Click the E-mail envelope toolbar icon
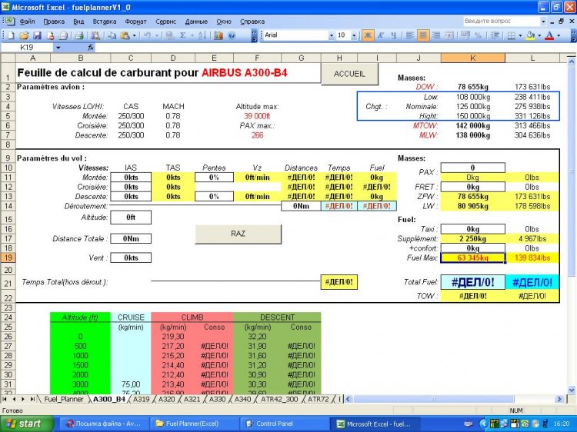 pyautogui.click(x=63, y=35)
